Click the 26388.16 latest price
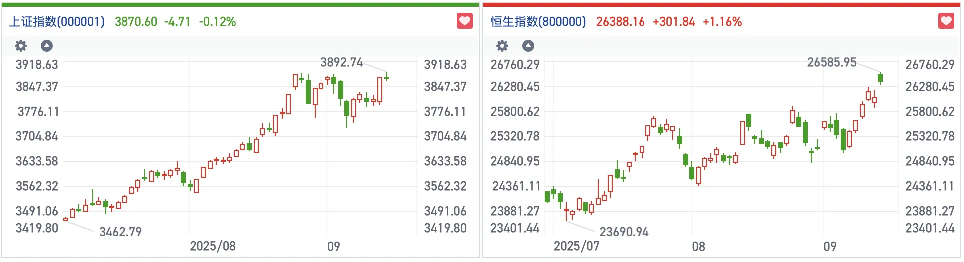The width and height of the screenshot is (964, 262). [620, 22]
